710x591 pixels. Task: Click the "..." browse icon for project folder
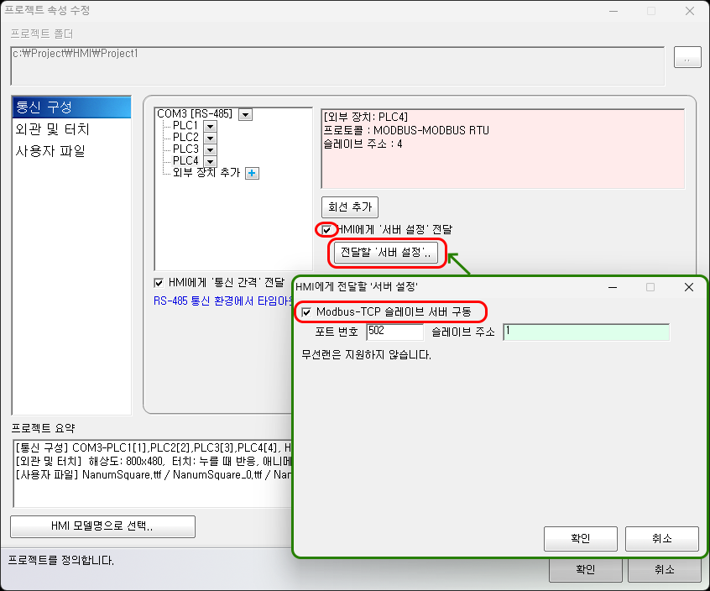[x=687, y=57]
